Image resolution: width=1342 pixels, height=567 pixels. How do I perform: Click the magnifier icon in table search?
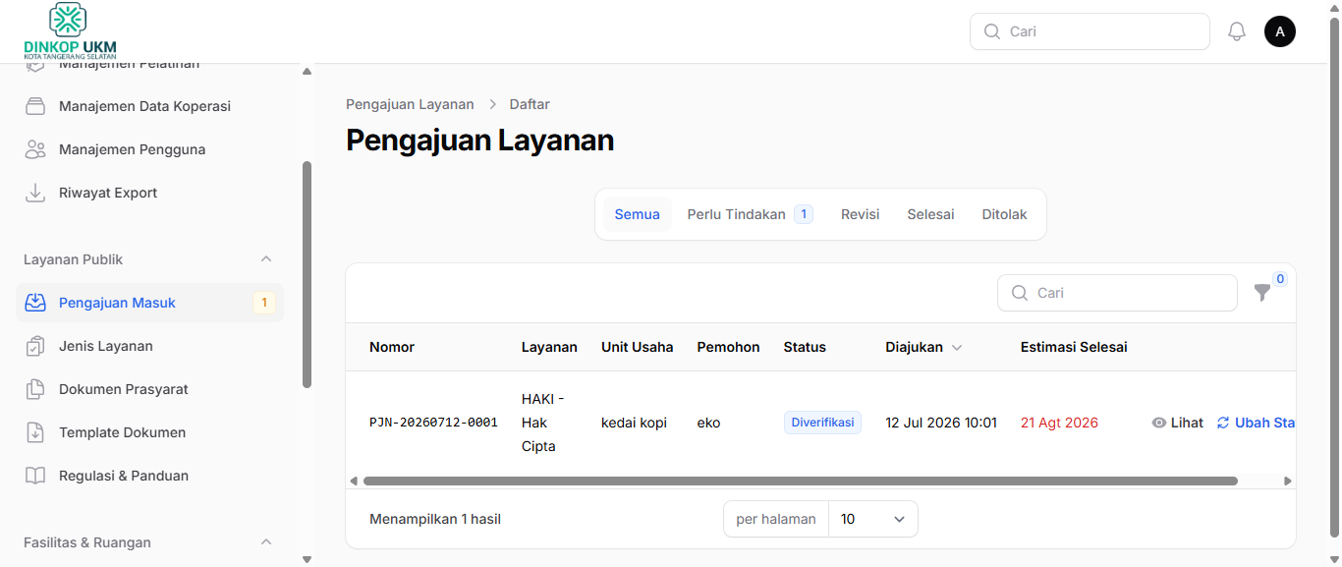tap(1020, 293)
